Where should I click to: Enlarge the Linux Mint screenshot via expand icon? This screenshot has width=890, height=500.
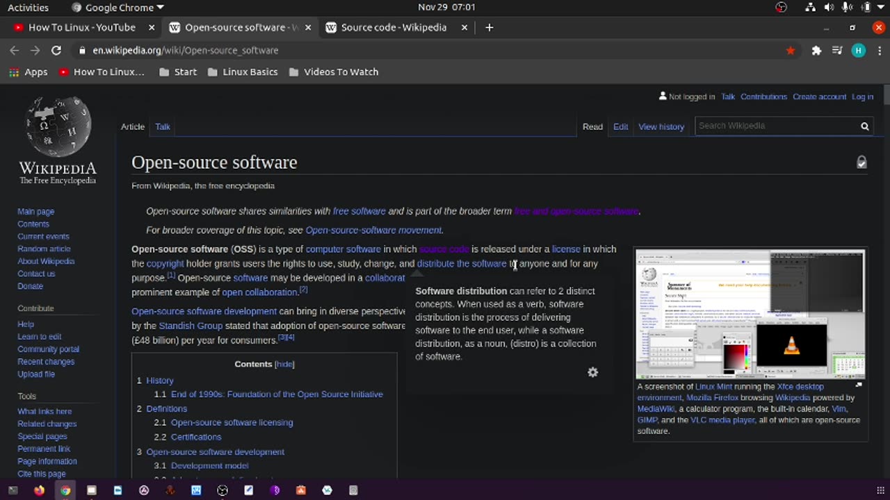[859, 385]
